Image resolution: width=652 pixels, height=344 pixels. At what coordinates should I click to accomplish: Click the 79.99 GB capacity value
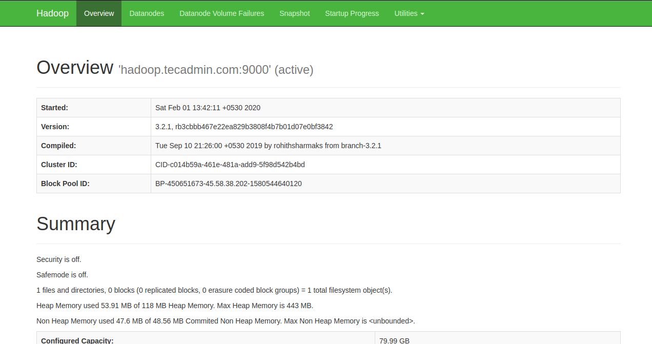(394, 340)
